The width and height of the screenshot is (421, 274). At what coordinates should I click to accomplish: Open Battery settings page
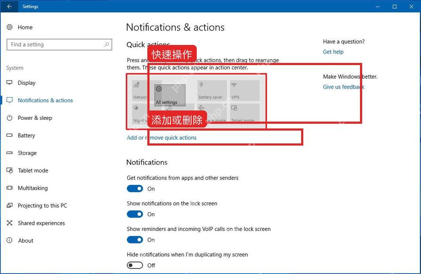(x=26, y=136)
